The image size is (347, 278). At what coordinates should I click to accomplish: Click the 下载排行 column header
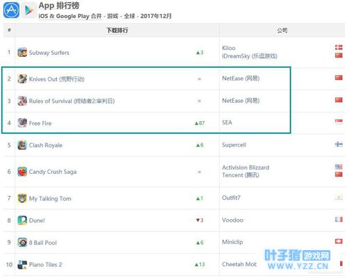[x=117, y=31]
